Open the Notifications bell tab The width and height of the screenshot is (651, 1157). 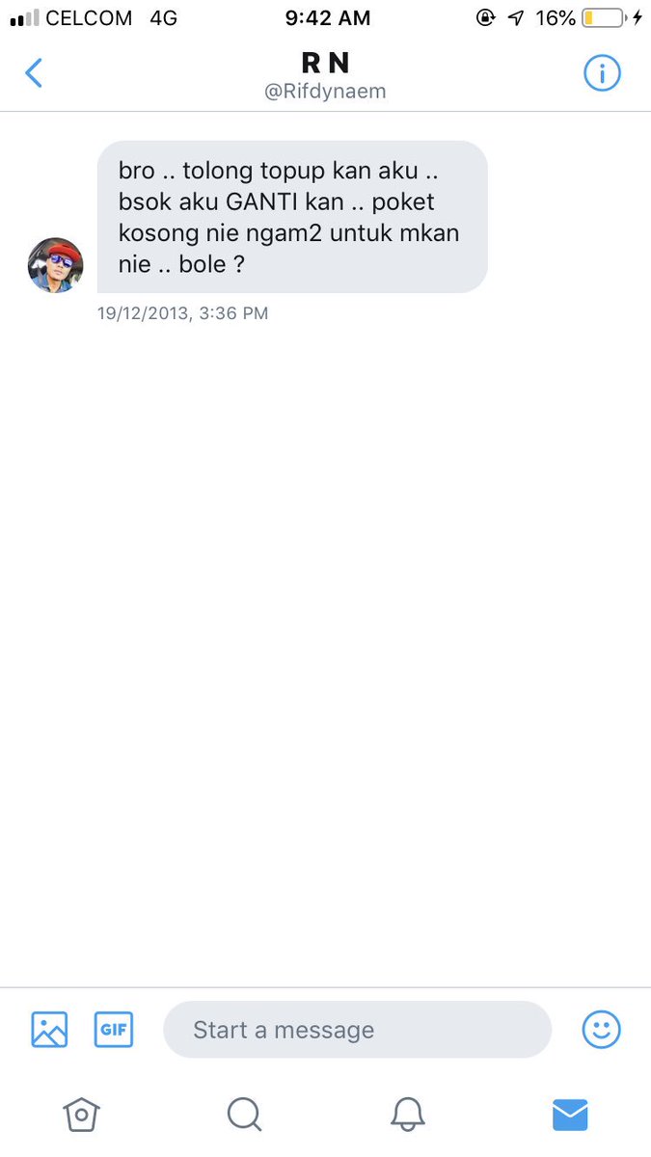tap(408, 1115)
